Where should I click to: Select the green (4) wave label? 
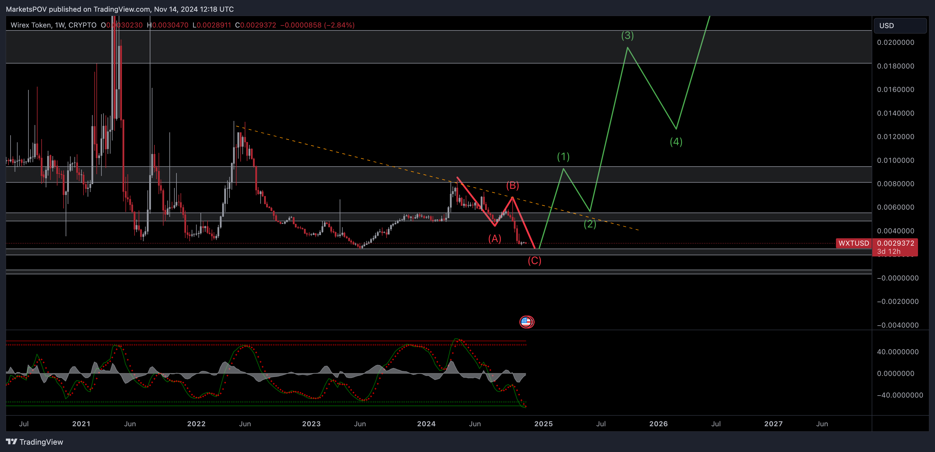tap(676, 142)
